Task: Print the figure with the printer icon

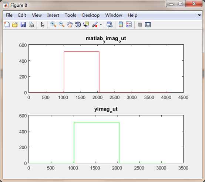Action: coord(31,24)
